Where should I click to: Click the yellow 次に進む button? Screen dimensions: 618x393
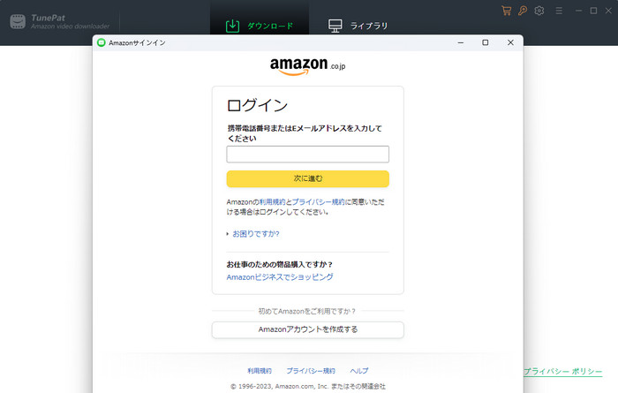tap(308, 178)
